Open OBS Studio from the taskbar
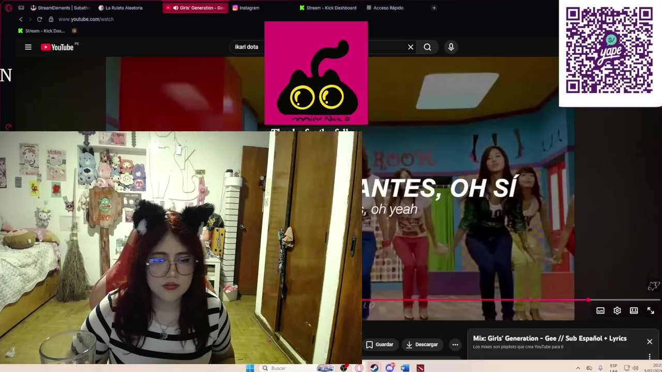662x372 pixels. pos(343,368)
